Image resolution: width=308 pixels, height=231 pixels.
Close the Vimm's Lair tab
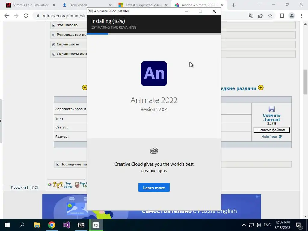tap(54, 5)
